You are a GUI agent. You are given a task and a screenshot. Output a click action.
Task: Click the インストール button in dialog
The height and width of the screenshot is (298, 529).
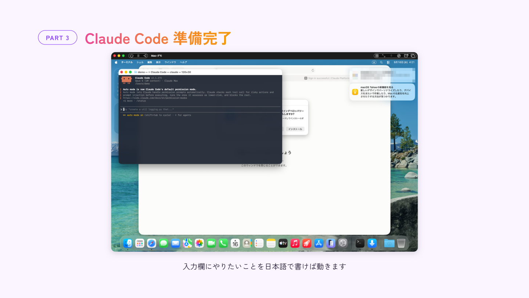[295, 129]
